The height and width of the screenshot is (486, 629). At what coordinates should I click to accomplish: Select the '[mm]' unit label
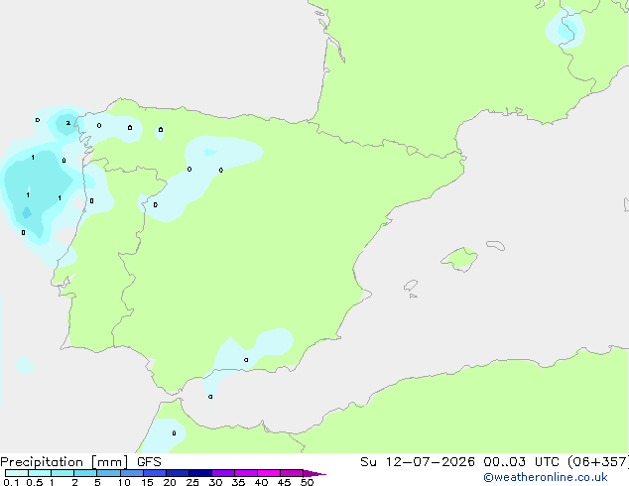tap(109, 462)
